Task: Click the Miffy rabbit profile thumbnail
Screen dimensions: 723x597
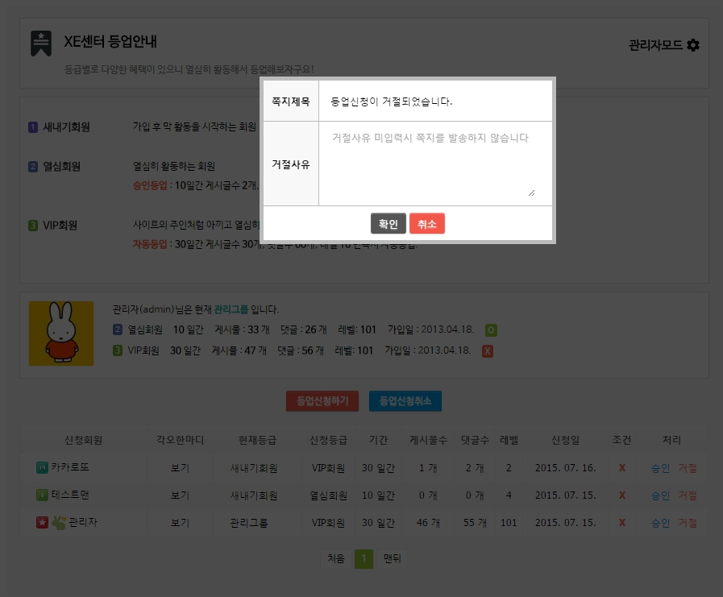Action: 61,334
